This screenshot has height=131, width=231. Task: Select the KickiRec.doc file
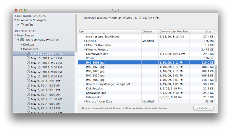pos(146,88)
